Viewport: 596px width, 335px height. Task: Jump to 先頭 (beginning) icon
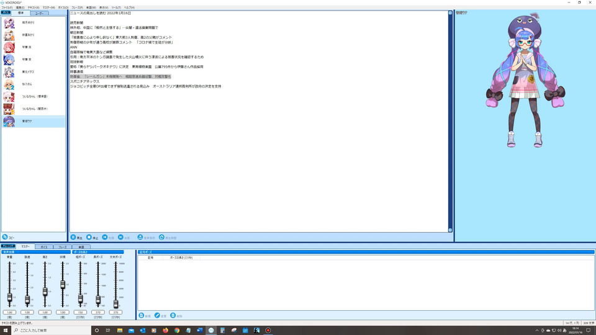point(105,238)
